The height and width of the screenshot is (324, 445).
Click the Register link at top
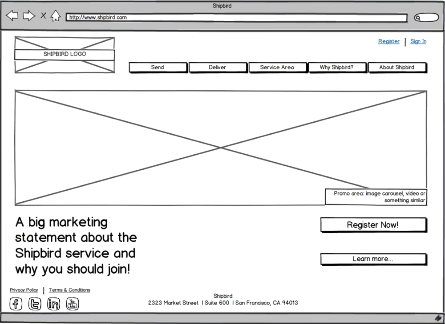(389, 41)
